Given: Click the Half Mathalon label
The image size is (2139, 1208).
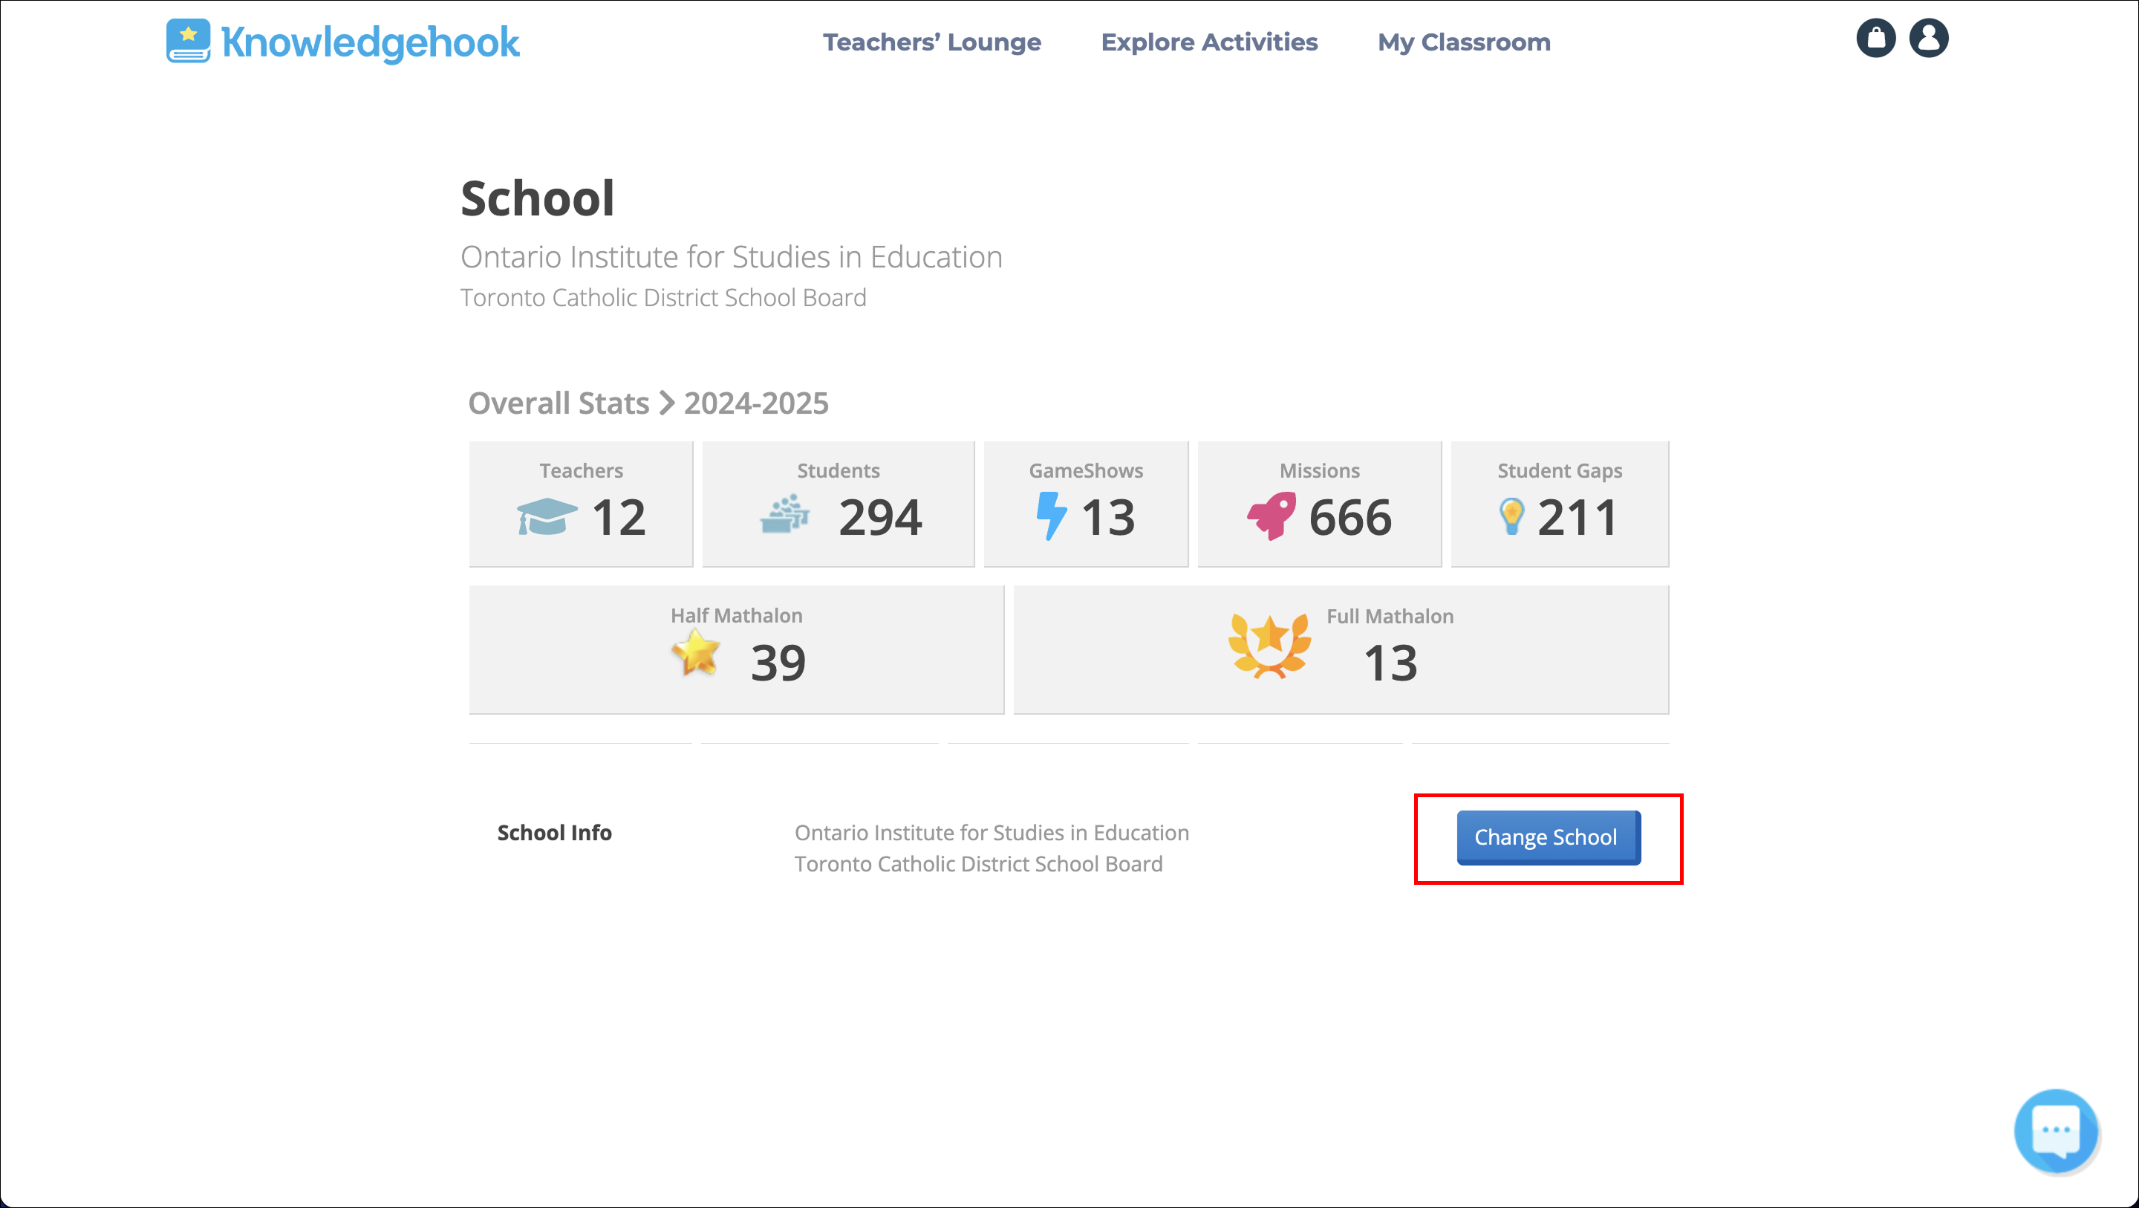Looking at the screenshot, I should click(736, 616).
